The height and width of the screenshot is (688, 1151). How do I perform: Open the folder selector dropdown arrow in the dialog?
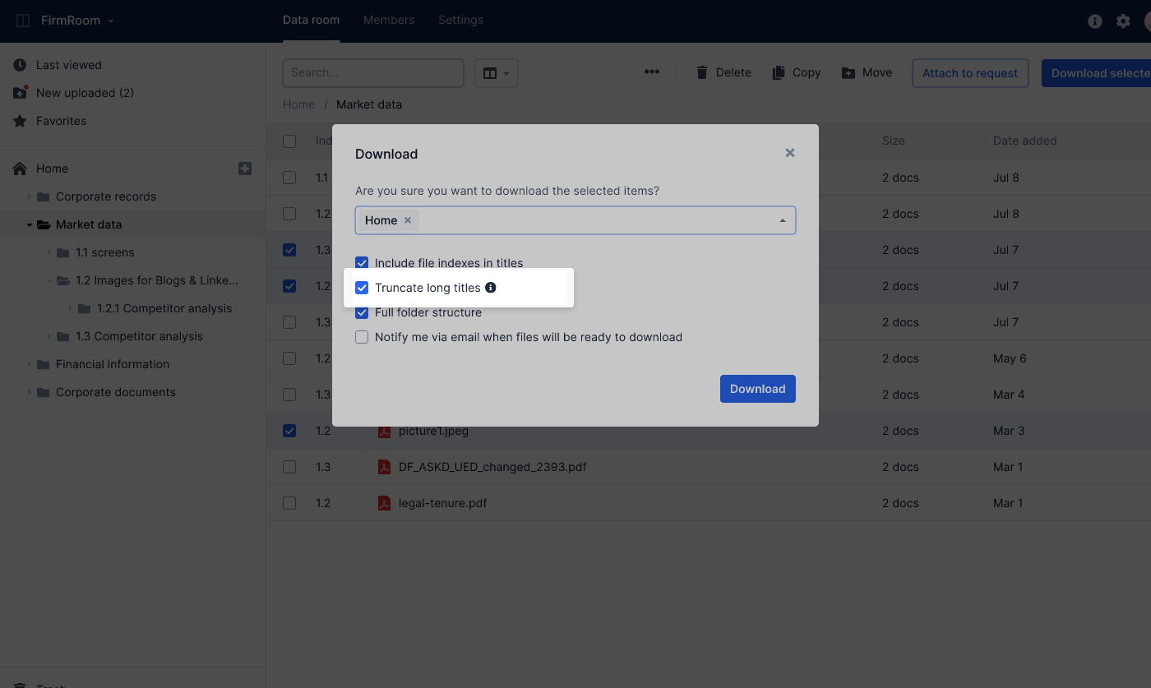(783, 220)
